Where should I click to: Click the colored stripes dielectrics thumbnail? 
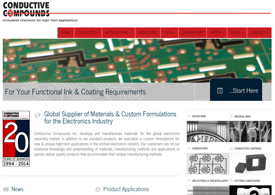click(x=208, y=190)
